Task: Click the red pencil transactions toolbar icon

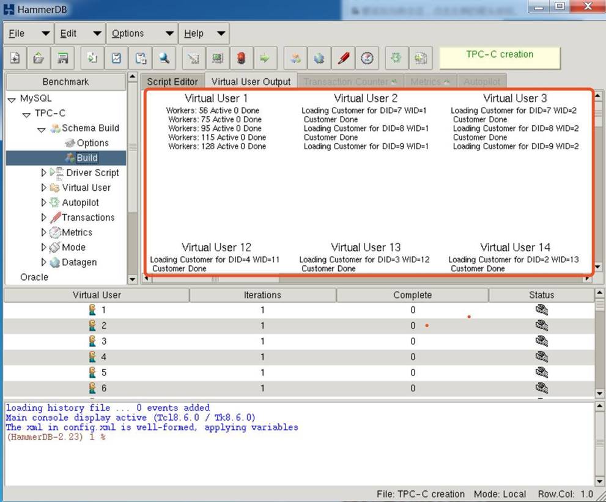Action: coord(343,57)
